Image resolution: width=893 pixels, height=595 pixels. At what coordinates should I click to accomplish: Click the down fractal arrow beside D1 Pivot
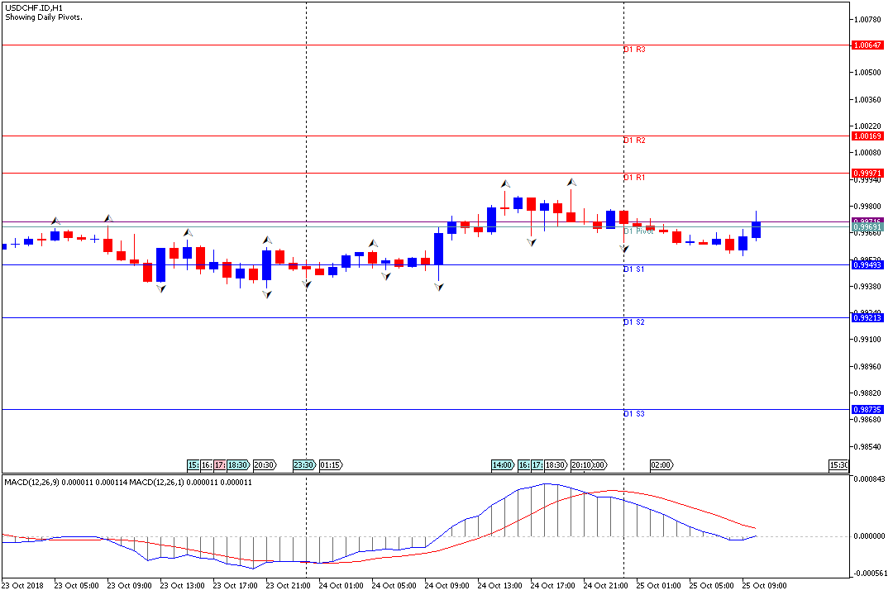click(625, 249)
